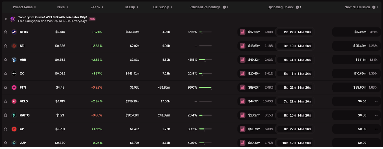Click OP's $91.78m unlock amount

254,129
